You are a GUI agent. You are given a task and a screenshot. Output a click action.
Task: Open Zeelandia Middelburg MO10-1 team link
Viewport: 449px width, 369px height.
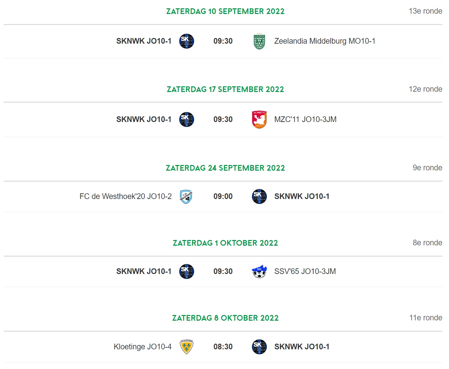tap(325, 41)
